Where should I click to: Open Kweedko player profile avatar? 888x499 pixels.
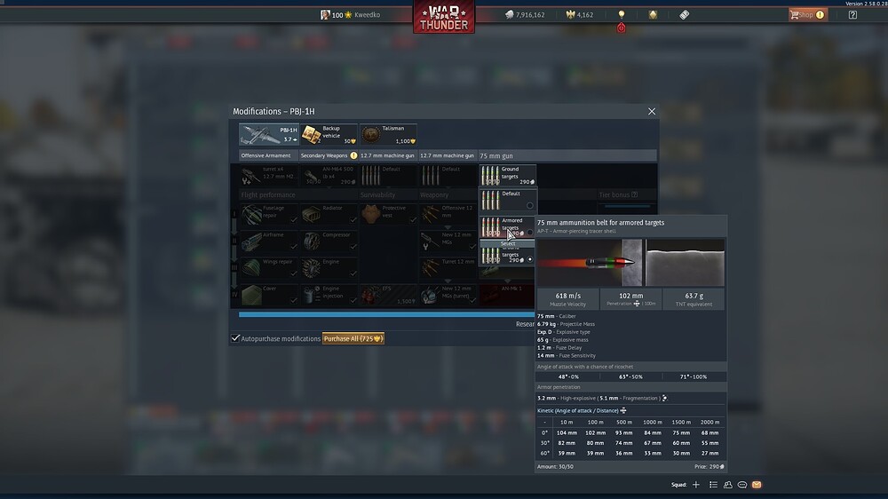325,15
